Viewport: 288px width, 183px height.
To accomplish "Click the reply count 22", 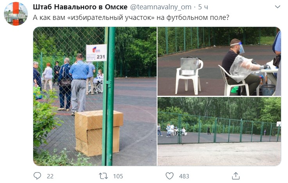I will click(50, 176).
